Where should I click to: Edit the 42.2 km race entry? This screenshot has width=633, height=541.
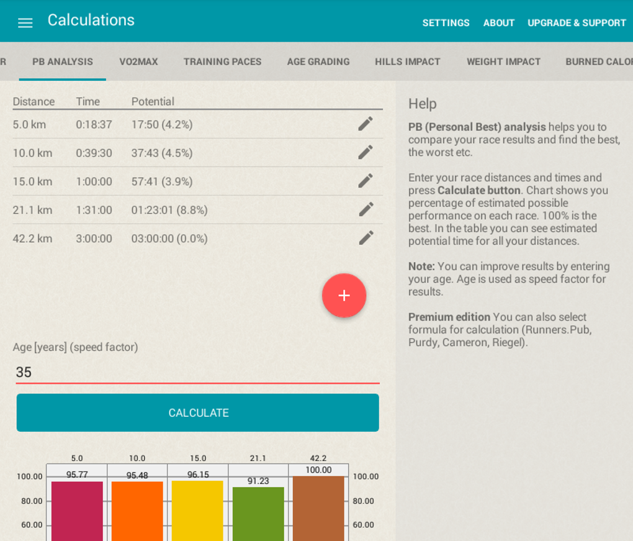coord(366,238)
